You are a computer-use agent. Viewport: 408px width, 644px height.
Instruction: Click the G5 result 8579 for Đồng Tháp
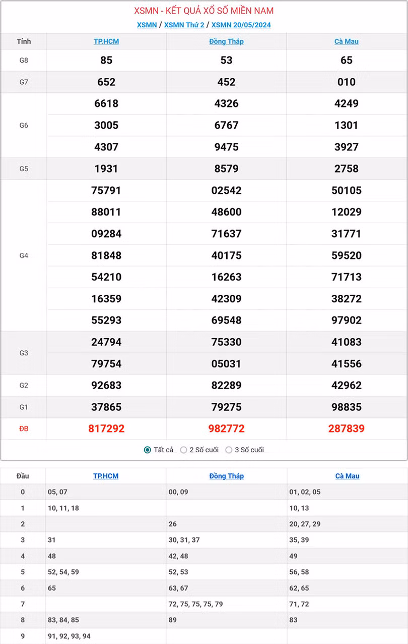(226, 169)
